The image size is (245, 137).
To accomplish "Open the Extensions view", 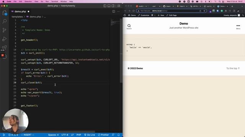I will tap(4, 47).
